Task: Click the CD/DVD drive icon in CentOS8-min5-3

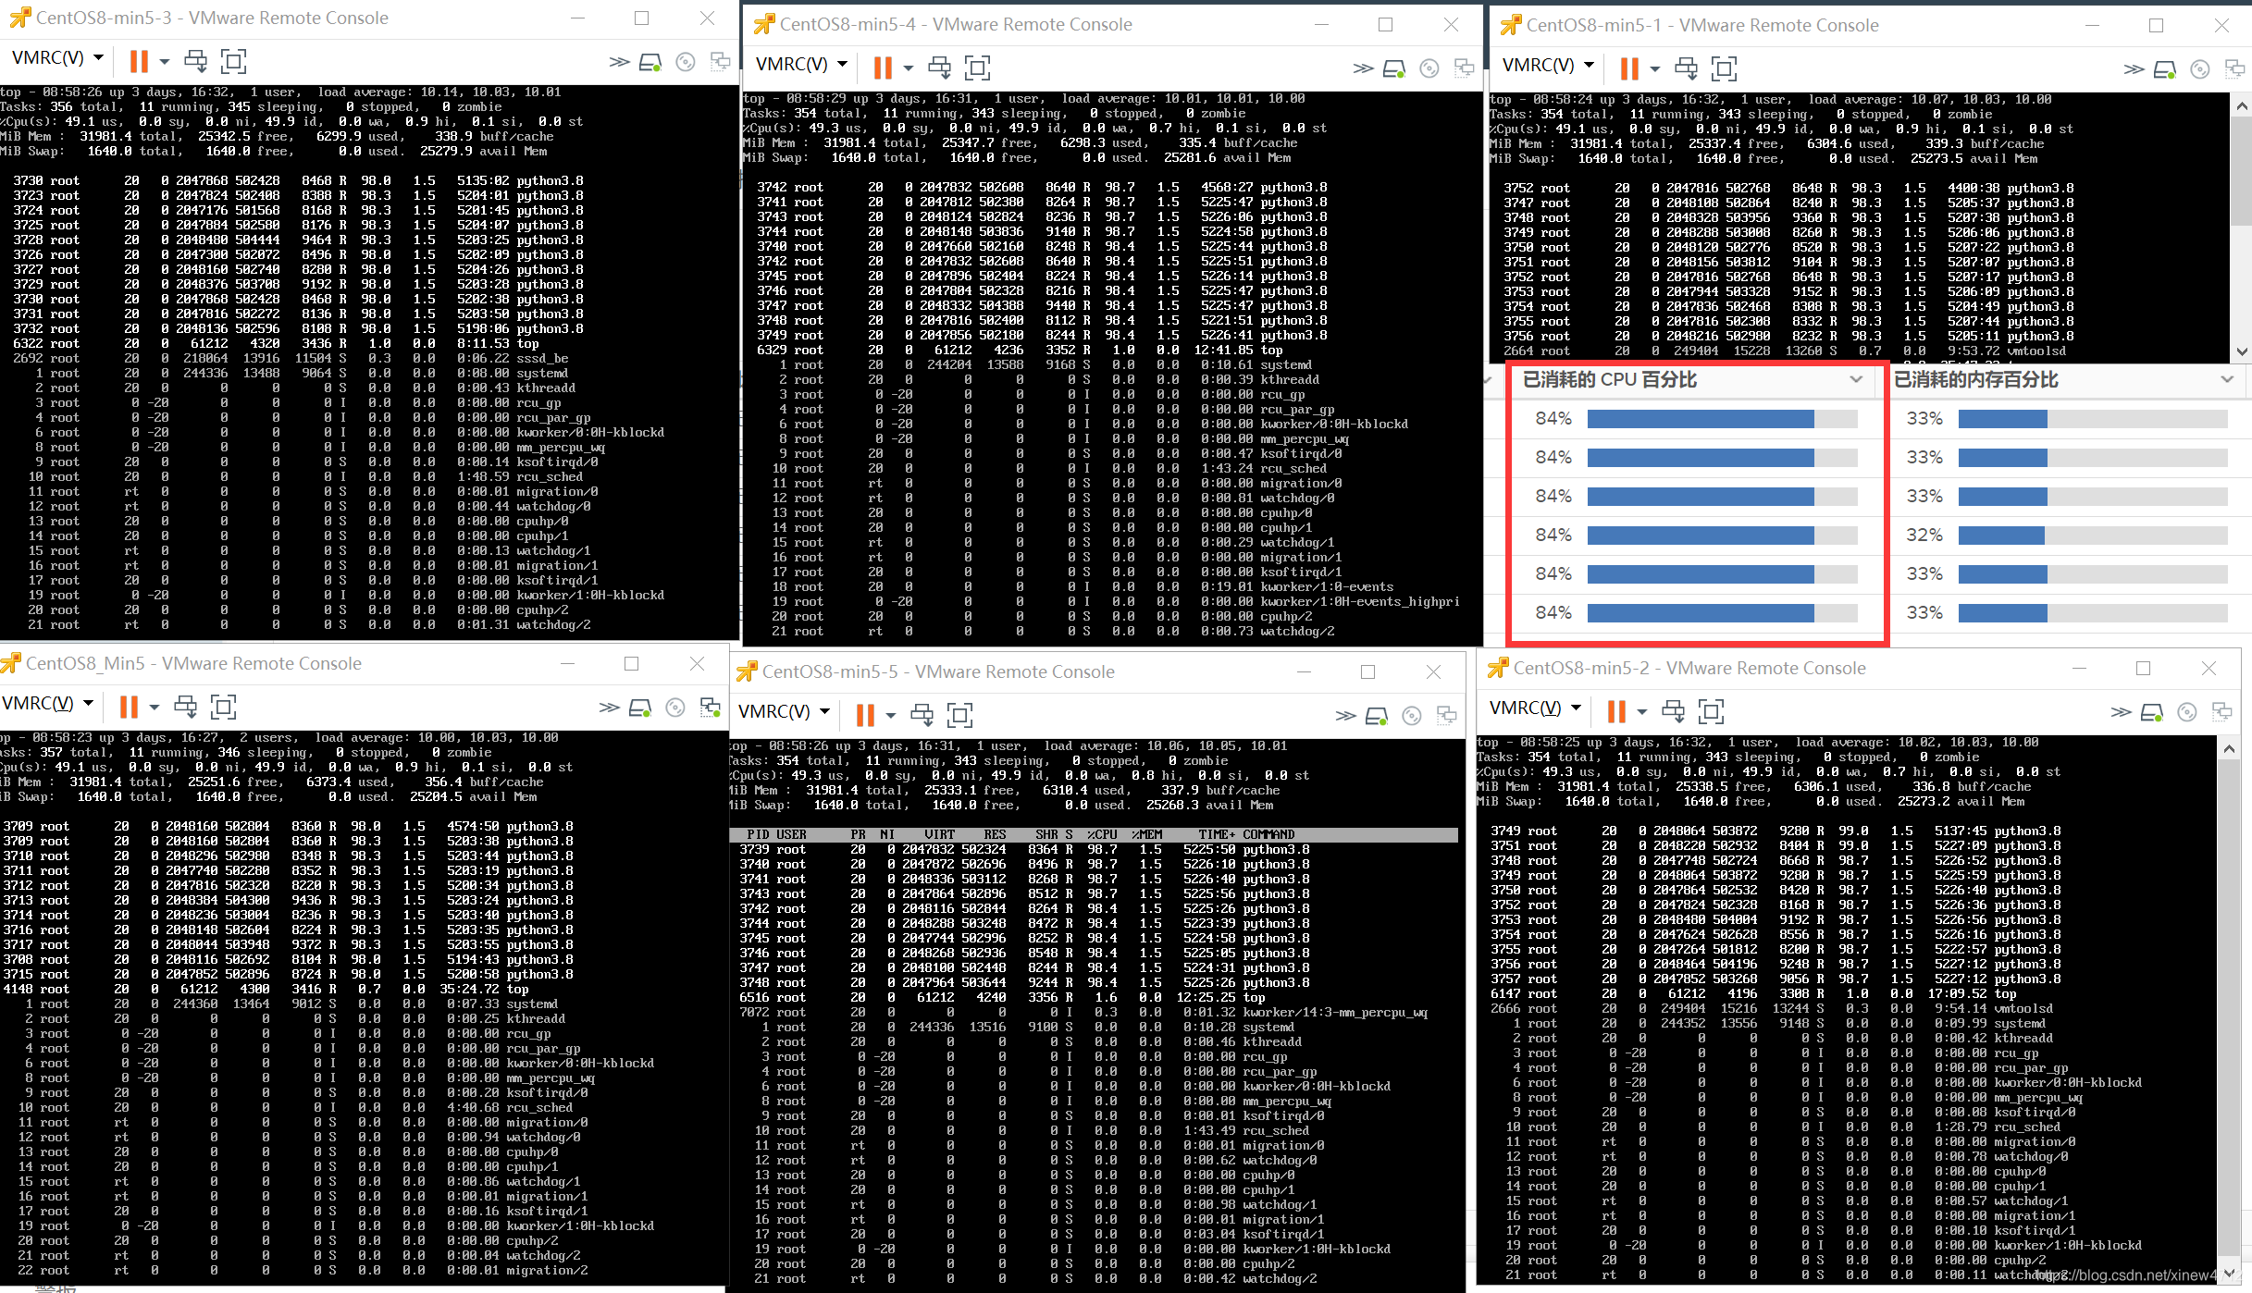Action: (x=686, y=62)
